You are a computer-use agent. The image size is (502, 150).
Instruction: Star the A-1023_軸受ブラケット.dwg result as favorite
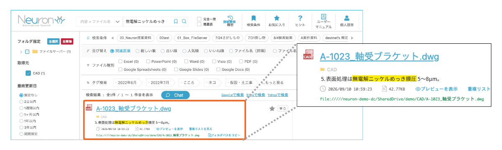(272, 109)
